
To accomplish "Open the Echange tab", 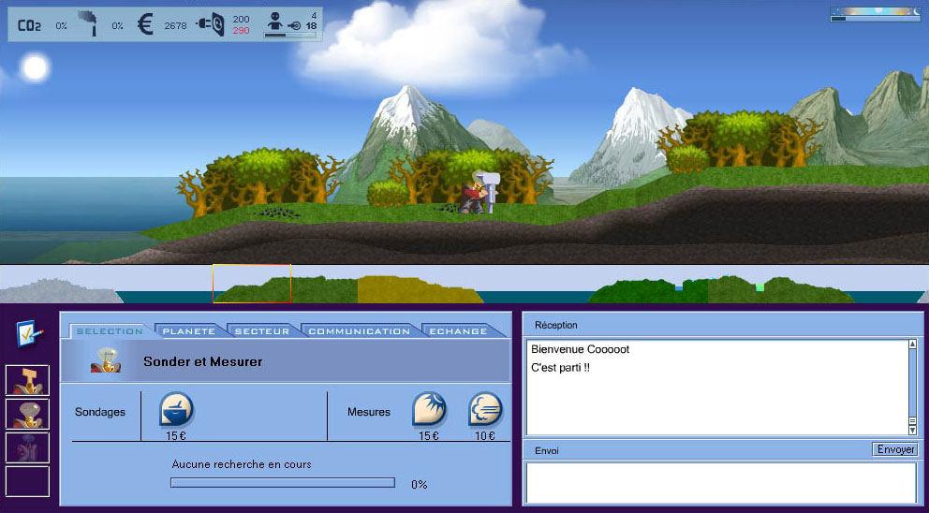I will pos(458,331).
